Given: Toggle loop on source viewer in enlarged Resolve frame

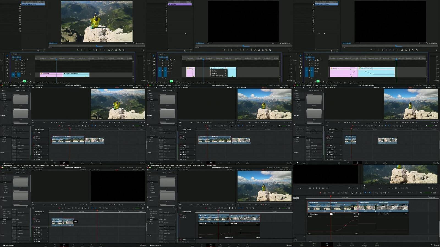Looking at the screenshot, I should coord(327,188).
